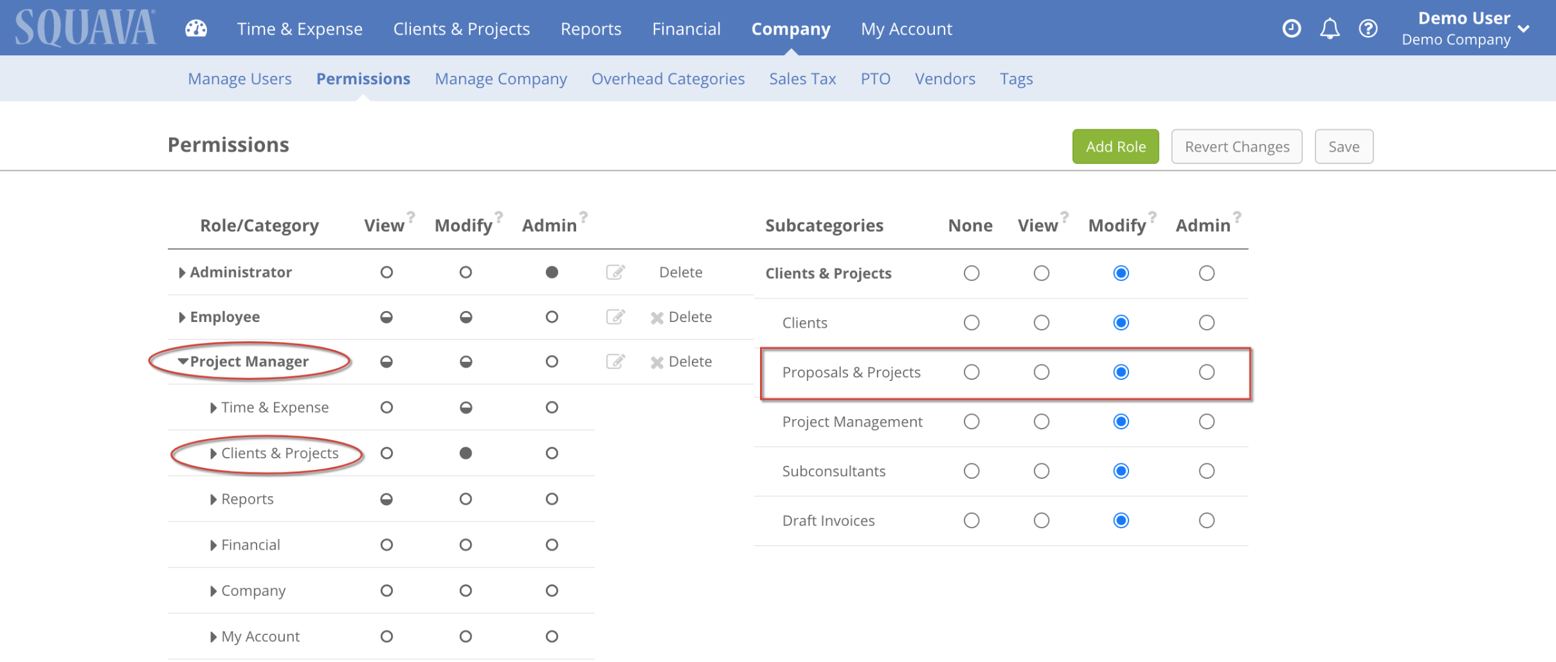This screenshot has width=1556, height=662.
Task: Click the X icon for Employee delete
Action: [x=656, y=318]
